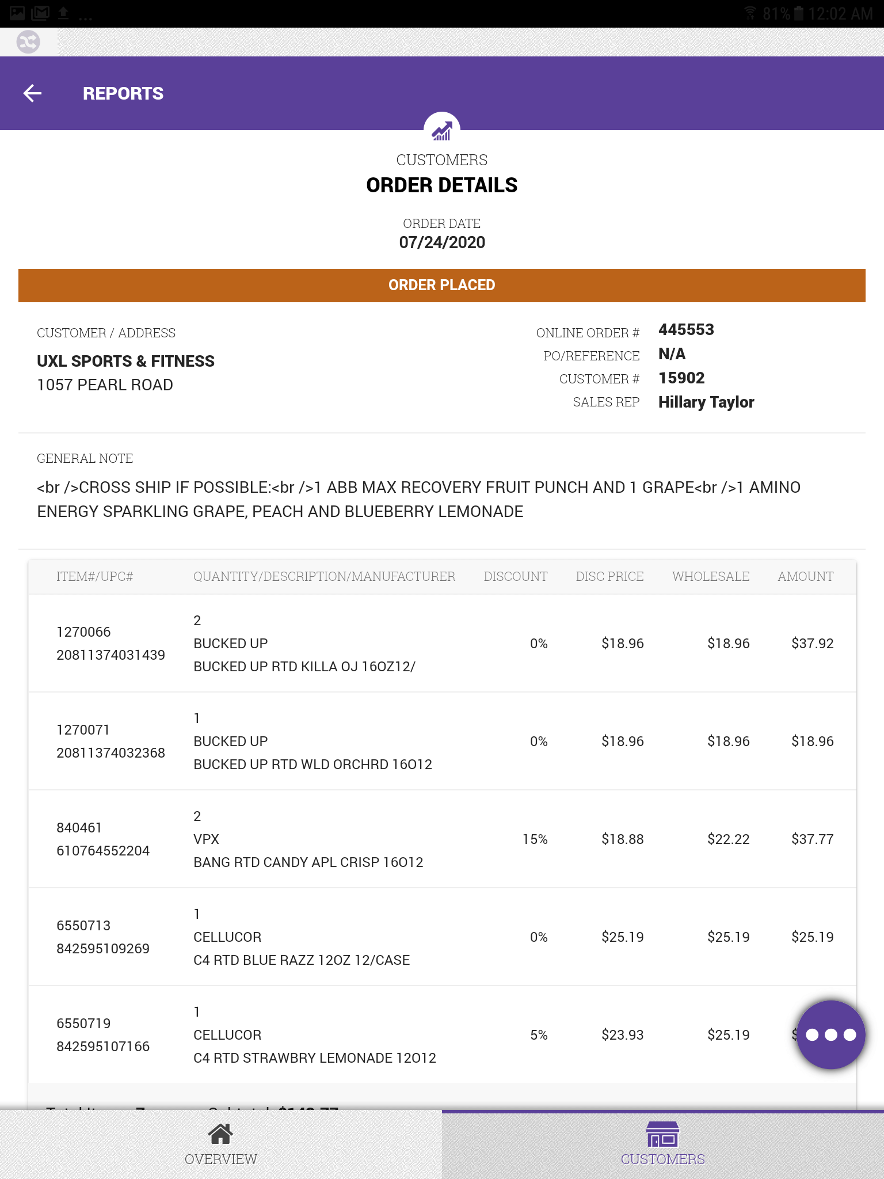Tap the small app avatar below the status bar
Image resolution: width=884 pixels, height=1179 pixels.
[29, 41]
